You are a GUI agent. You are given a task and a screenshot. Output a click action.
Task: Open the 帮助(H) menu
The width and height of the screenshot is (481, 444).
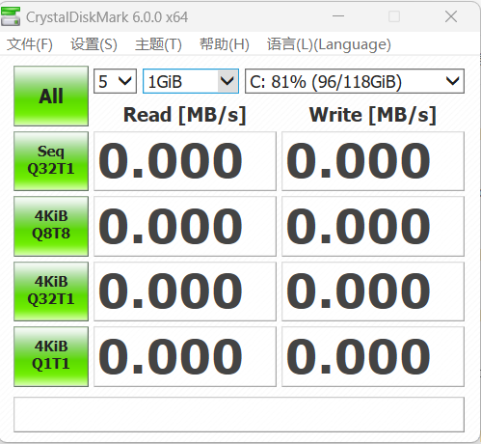[x=225, y=44]
